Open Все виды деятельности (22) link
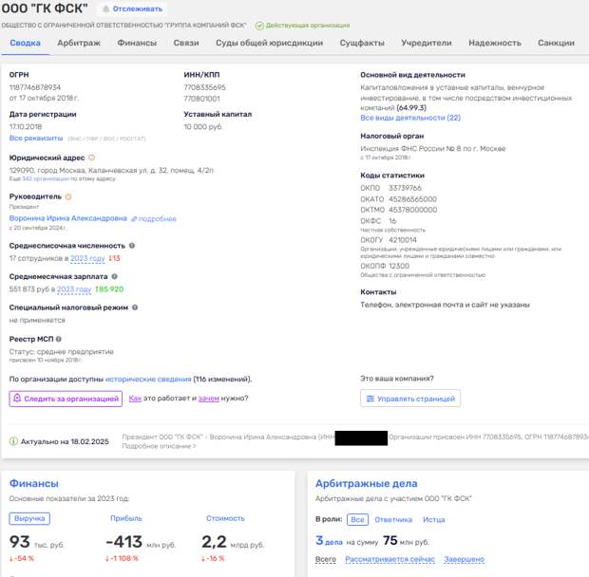The image size is (589, 577). (410, 118)
